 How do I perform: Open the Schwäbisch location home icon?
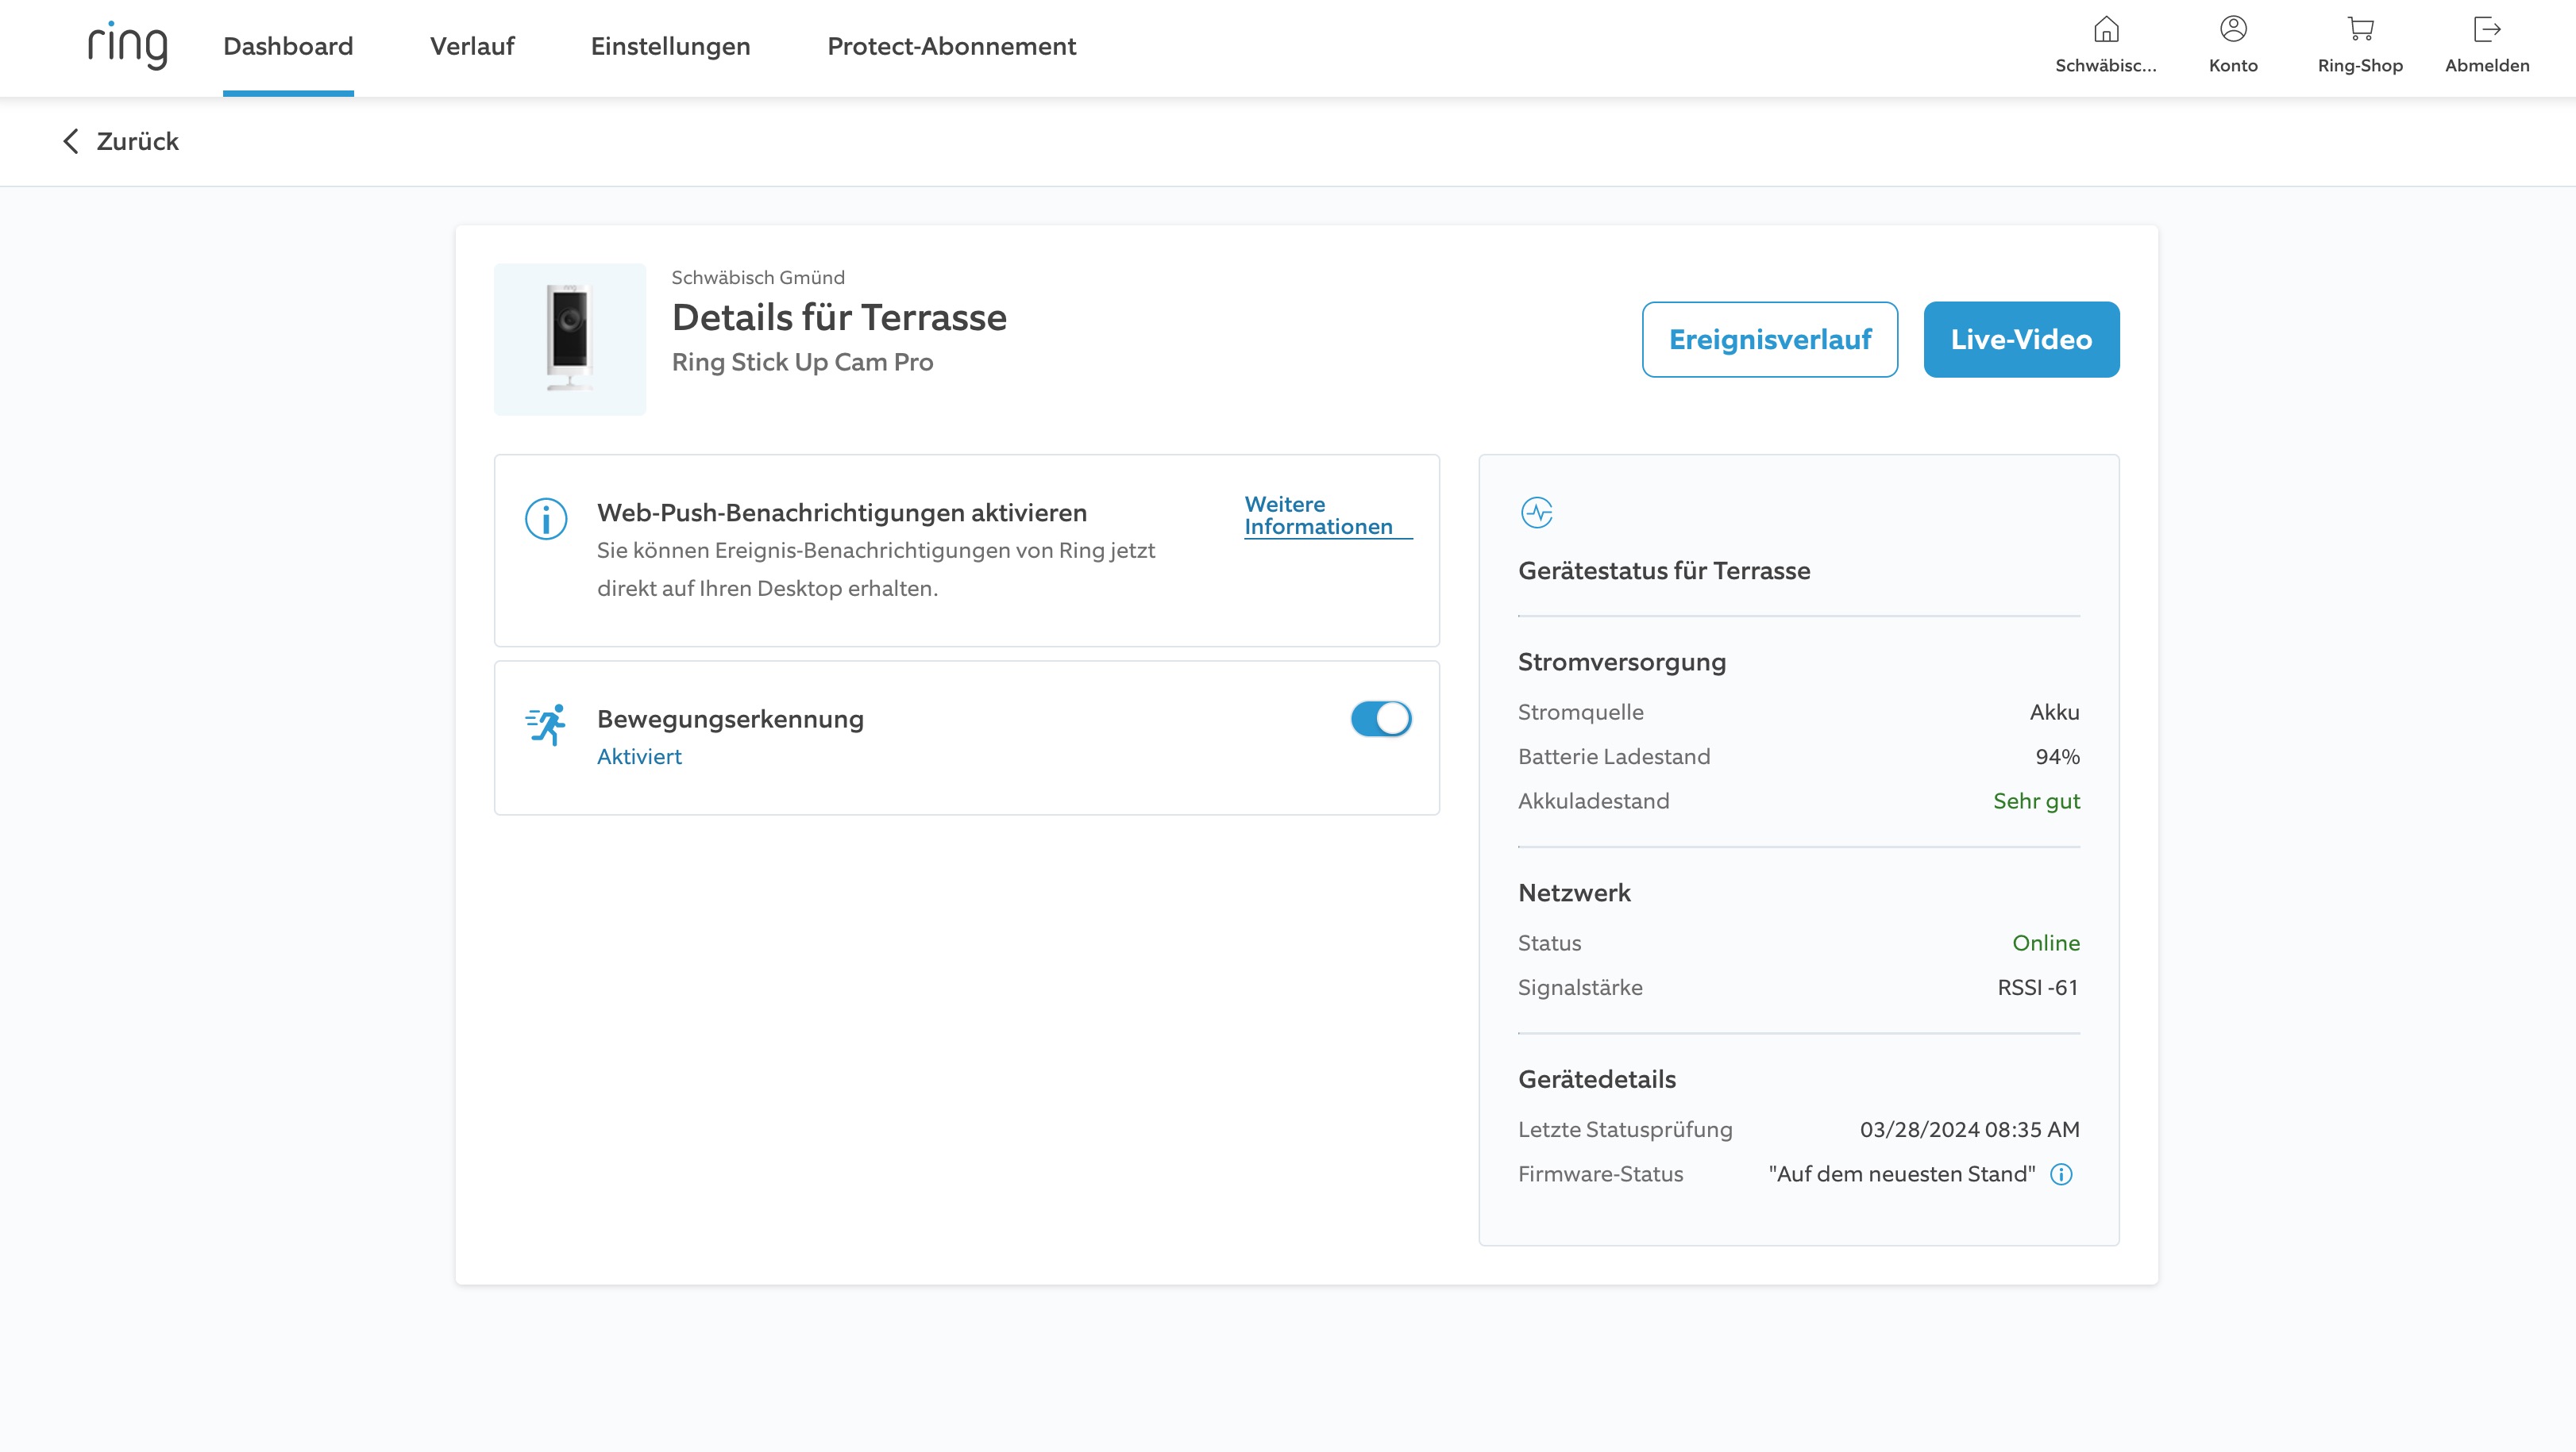pyautogui.click(x=2106, y=30)
